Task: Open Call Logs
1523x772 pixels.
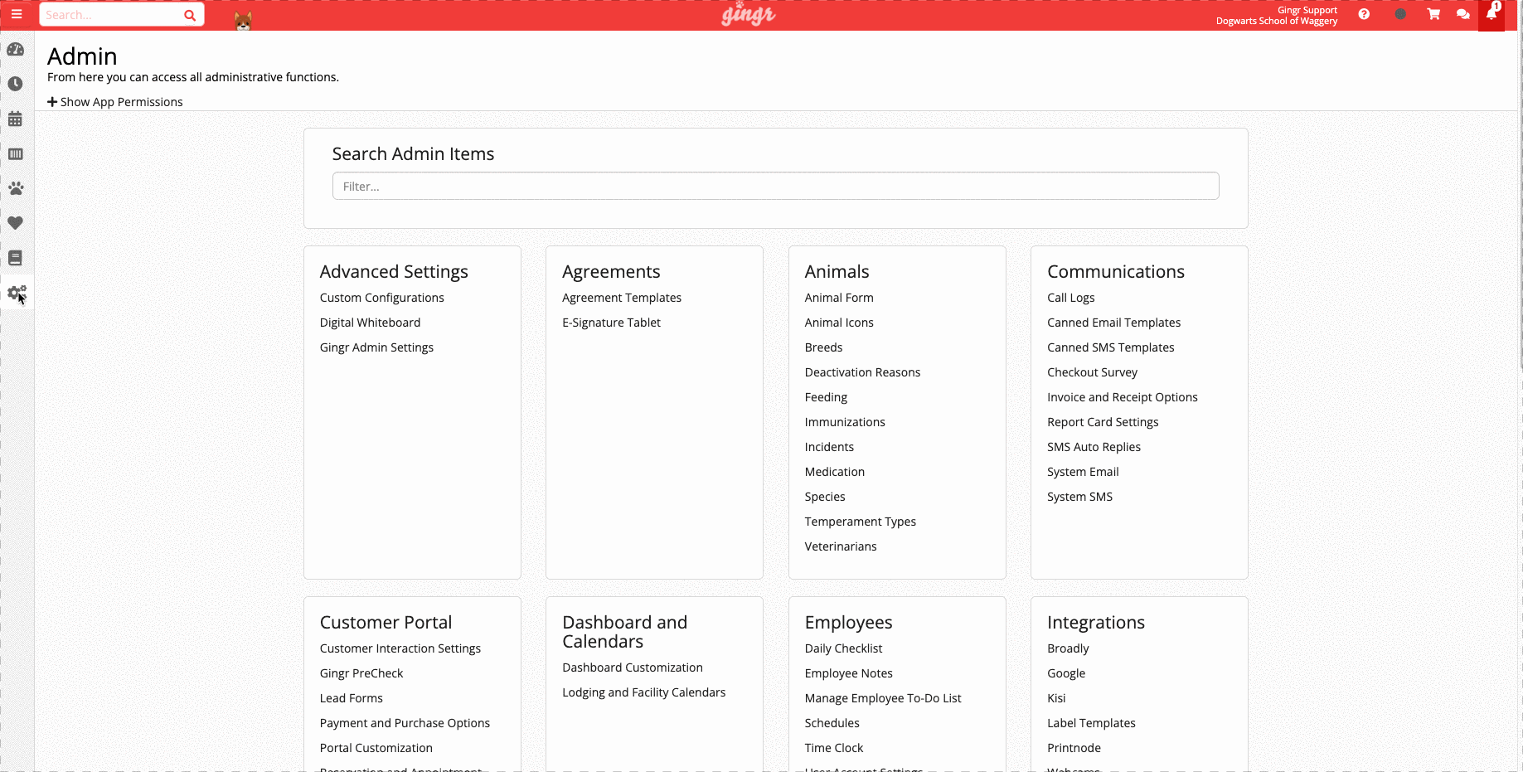Action: 1071,298
